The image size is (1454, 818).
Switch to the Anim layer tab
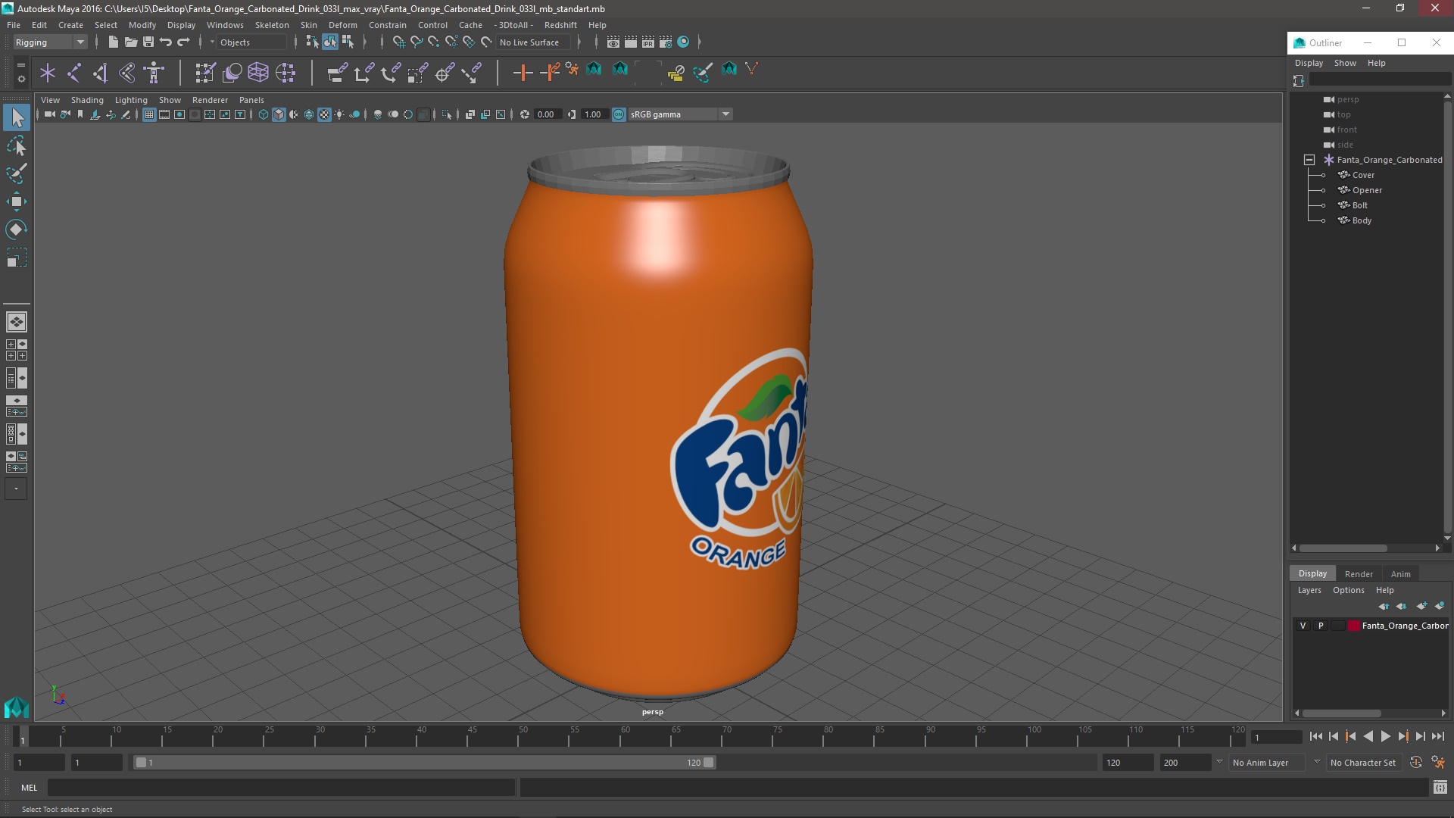pos(1400,574)
